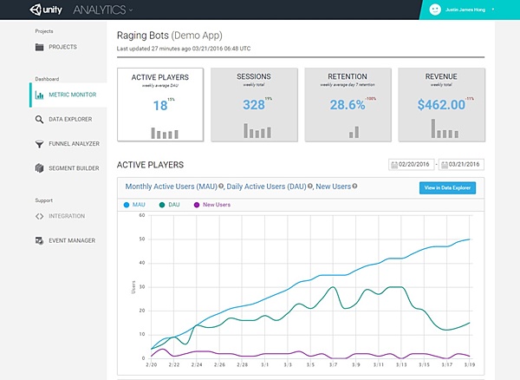Click help icon next to DAU title
520x380 pixels.
click(x=310, y=187)
